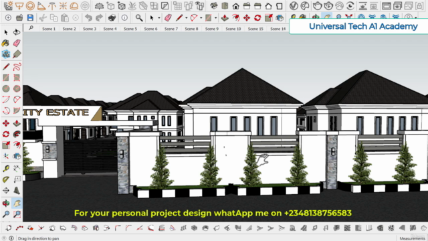
Task: Open the Arc tool dropdown arrow
Action: pos(201,18)
